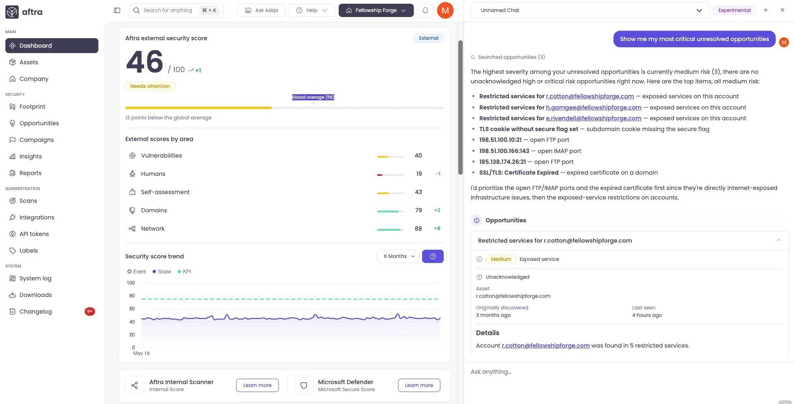The height and width of the screenshot is (404, 794).
Task: Click the Searched opportunities search icon
Action: [473, 57]
